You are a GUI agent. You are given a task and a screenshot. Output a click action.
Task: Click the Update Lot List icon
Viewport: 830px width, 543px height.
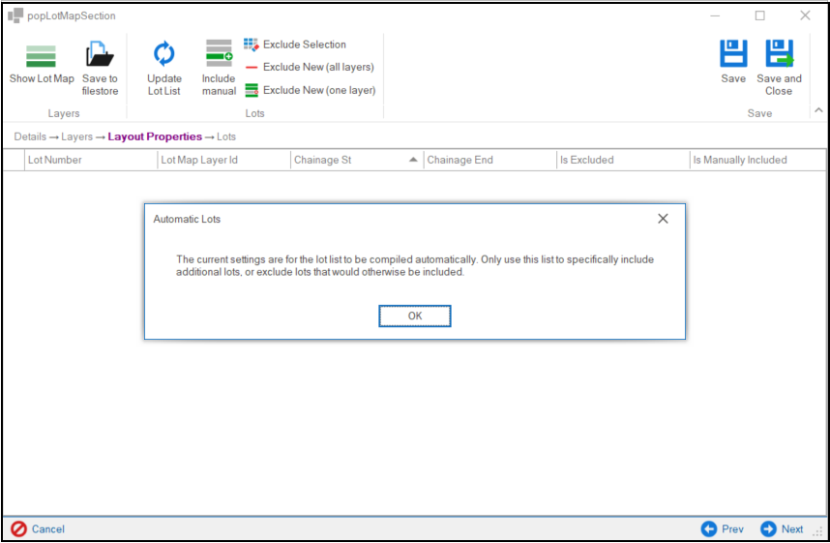tap(163, 56)
